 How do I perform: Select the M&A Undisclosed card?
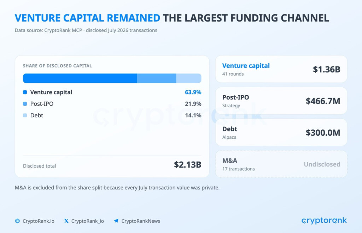point(281,164)
